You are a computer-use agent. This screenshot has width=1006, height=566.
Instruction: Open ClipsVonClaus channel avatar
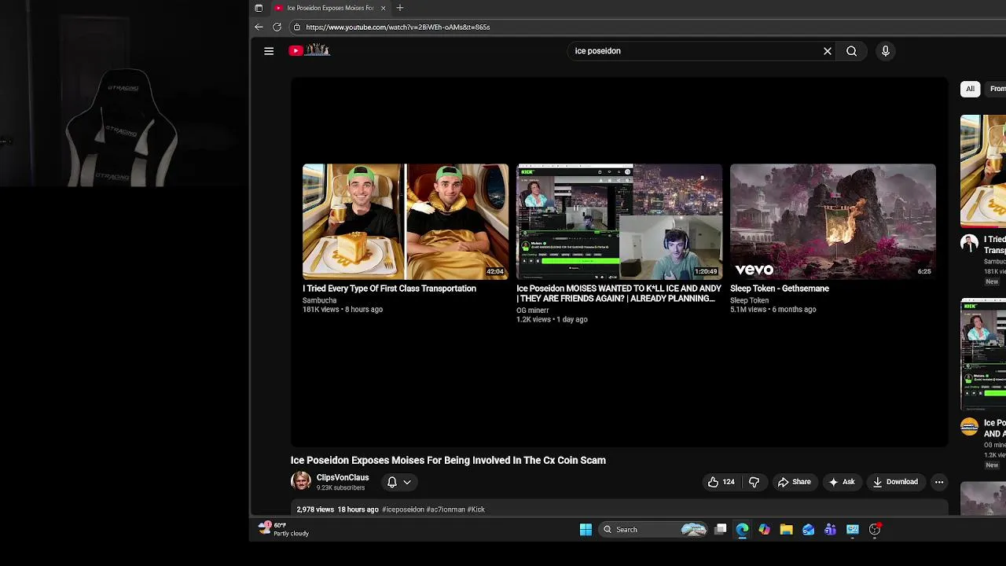(x=301, y=481)
